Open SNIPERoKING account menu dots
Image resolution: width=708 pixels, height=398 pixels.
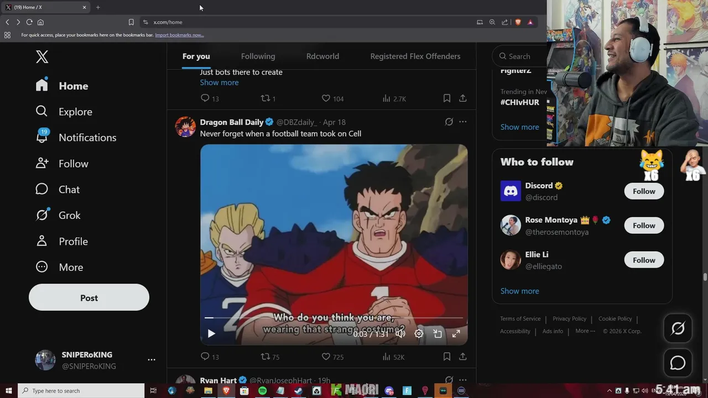[152, 360]
